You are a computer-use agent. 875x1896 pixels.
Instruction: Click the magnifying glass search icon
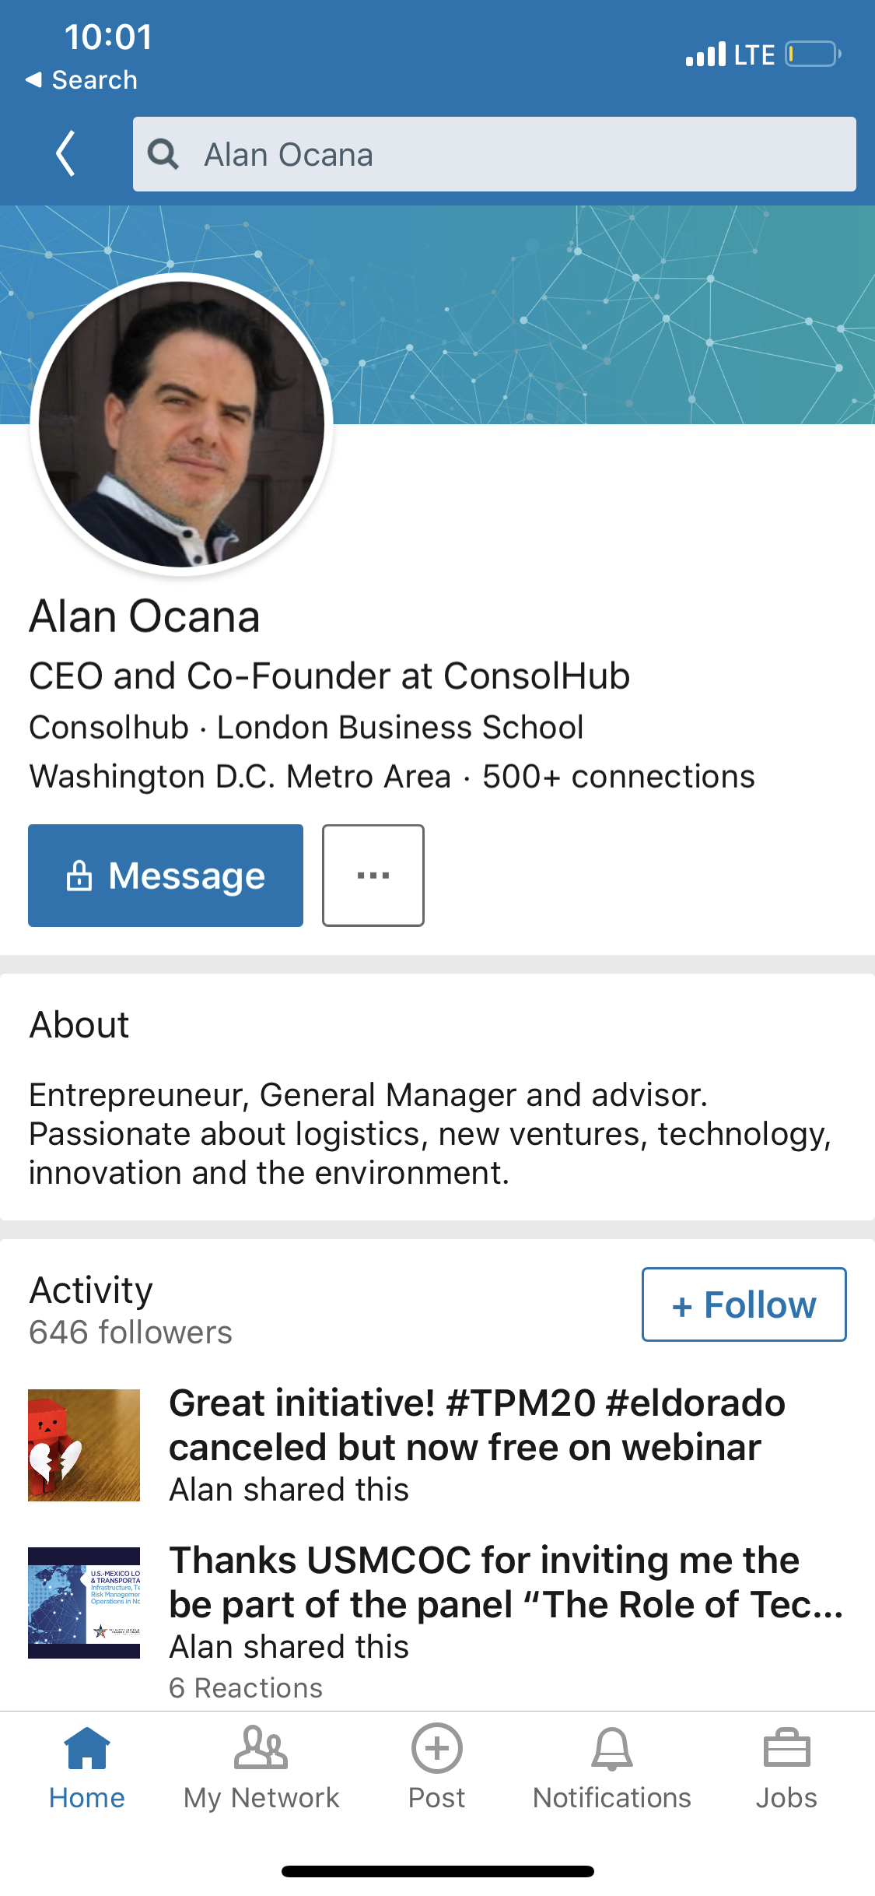click(x=163, y=154)
